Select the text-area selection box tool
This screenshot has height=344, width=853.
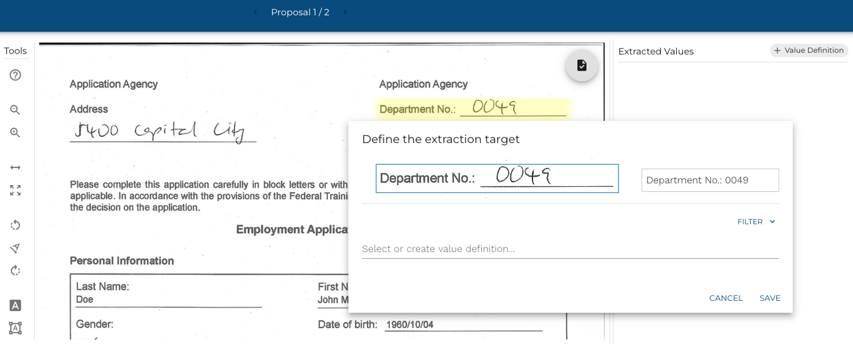15,328
